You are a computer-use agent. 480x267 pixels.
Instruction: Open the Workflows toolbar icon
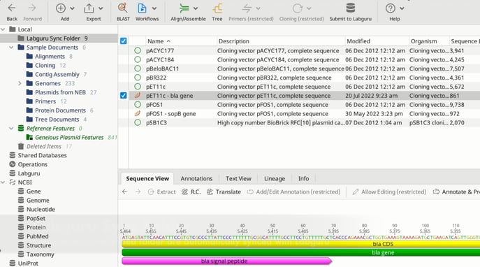(142, 8)
